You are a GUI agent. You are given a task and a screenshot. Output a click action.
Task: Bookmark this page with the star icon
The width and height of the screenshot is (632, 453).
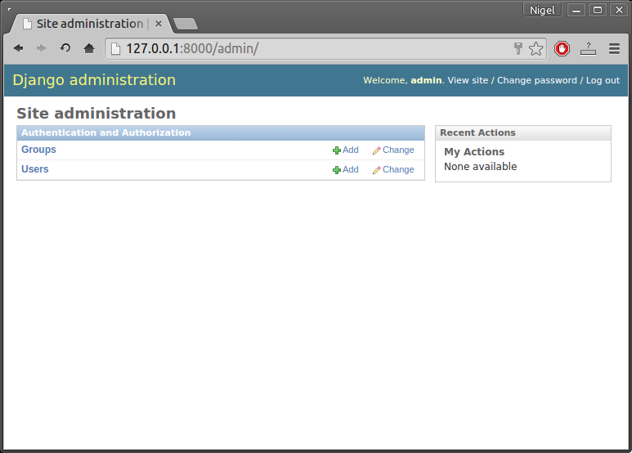coord(536,49)
